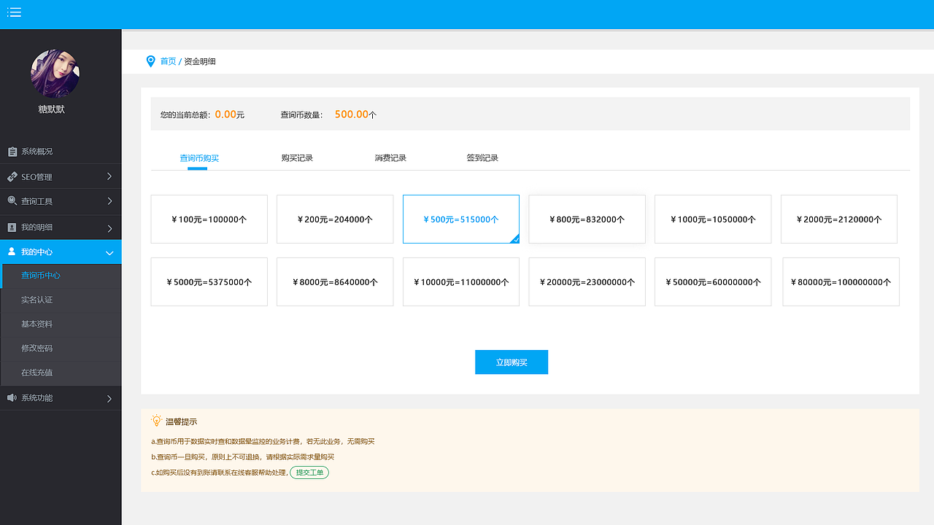Select the ¥500元=515000个 package
This screenshot has height=525, width=934.
pos(461,219)
